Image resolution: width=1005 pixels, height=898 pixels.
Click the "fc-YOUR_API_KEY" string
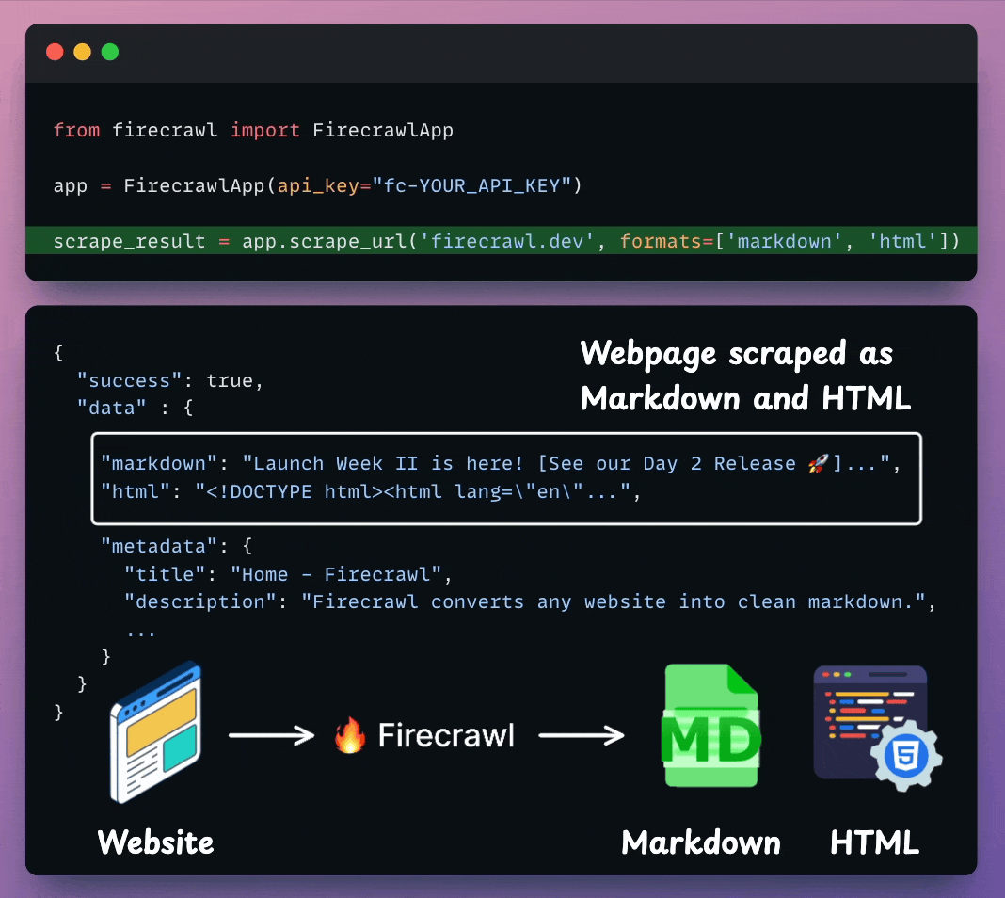tap(471, 185)
